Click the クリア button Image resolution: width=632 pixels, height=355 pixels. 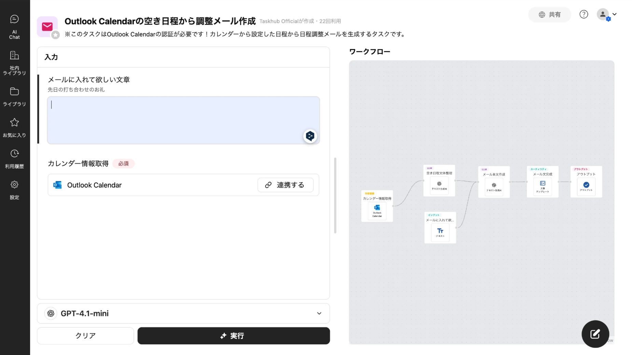[x=85, y=336]
